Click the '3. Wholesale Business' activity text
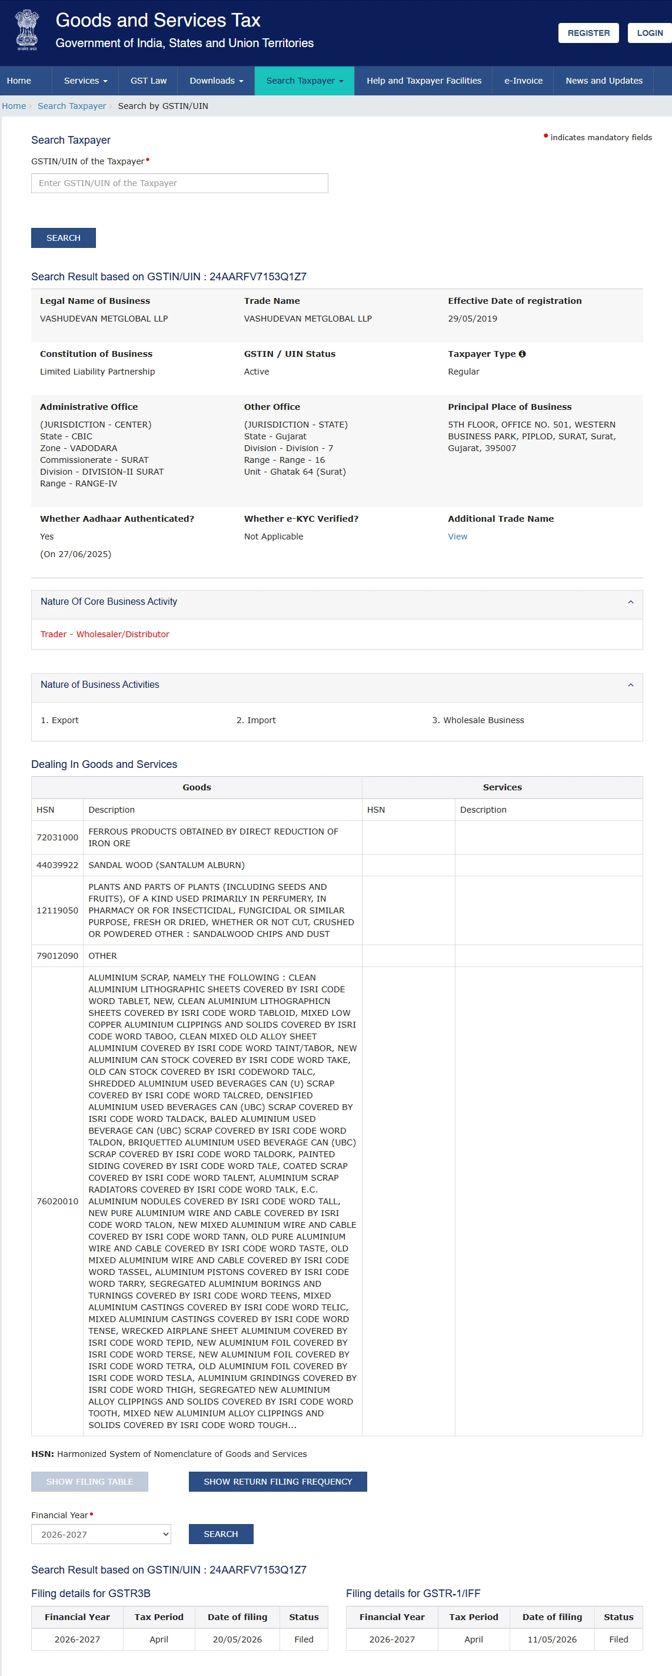Screen dimensions: 672x1676 click(x=478, y=720)
